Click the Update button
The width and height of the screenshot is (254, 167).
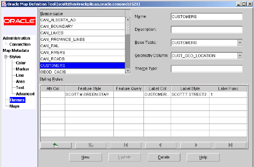pos(124,157)
